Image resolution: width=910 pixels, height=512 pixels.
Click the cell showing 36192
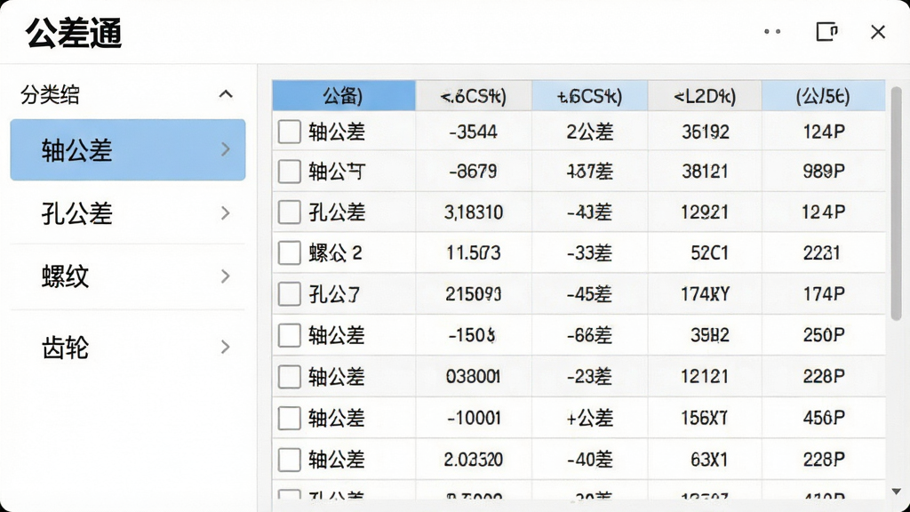pos(705,132)
